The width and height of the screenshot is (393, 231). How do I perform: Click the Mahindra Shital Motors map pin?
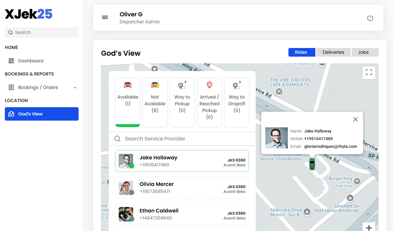click(307, 212)
